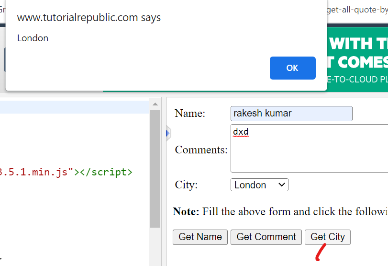
Task: Click the City: form label
Action: click(x=186, y=185)
